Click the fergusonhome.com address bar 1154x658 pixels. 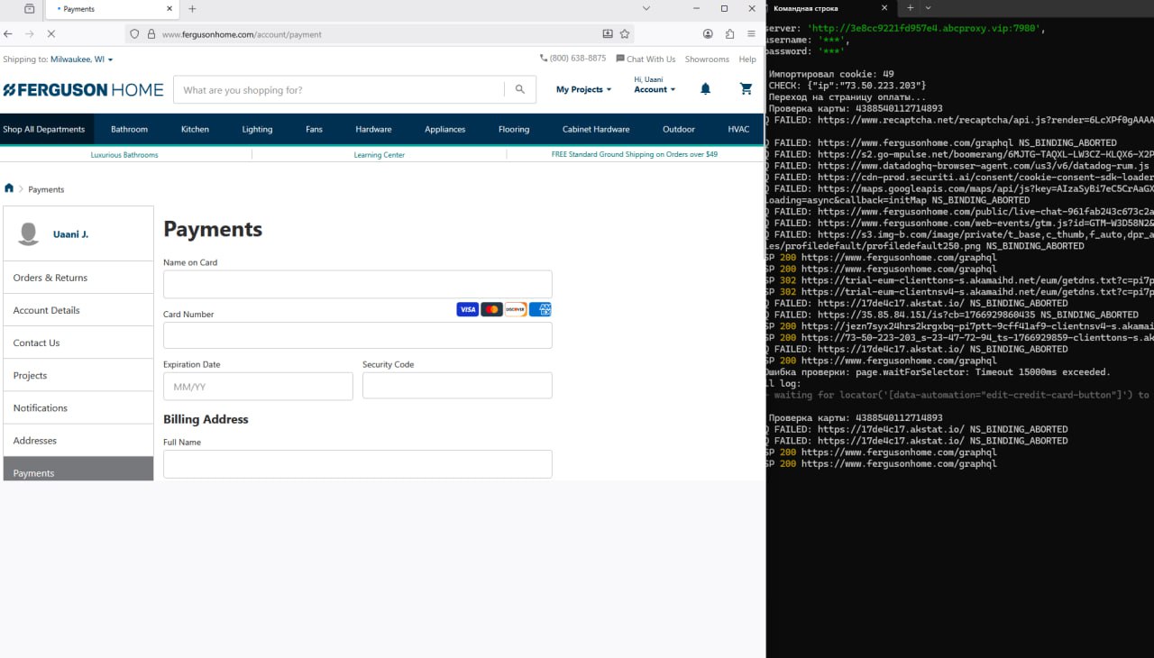click(x=379, y=34)
